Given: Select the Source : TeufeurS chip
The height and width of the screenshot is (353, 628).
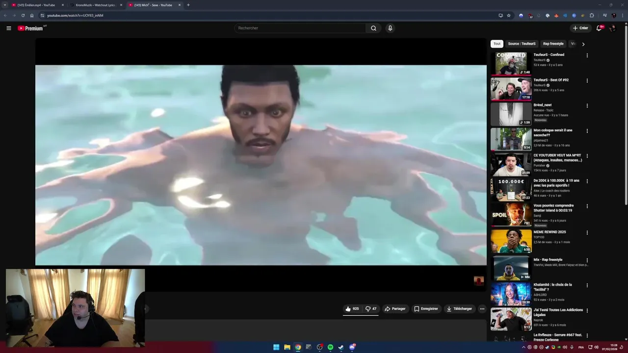Looking at the screenshot, I should (x=522, y=44).
